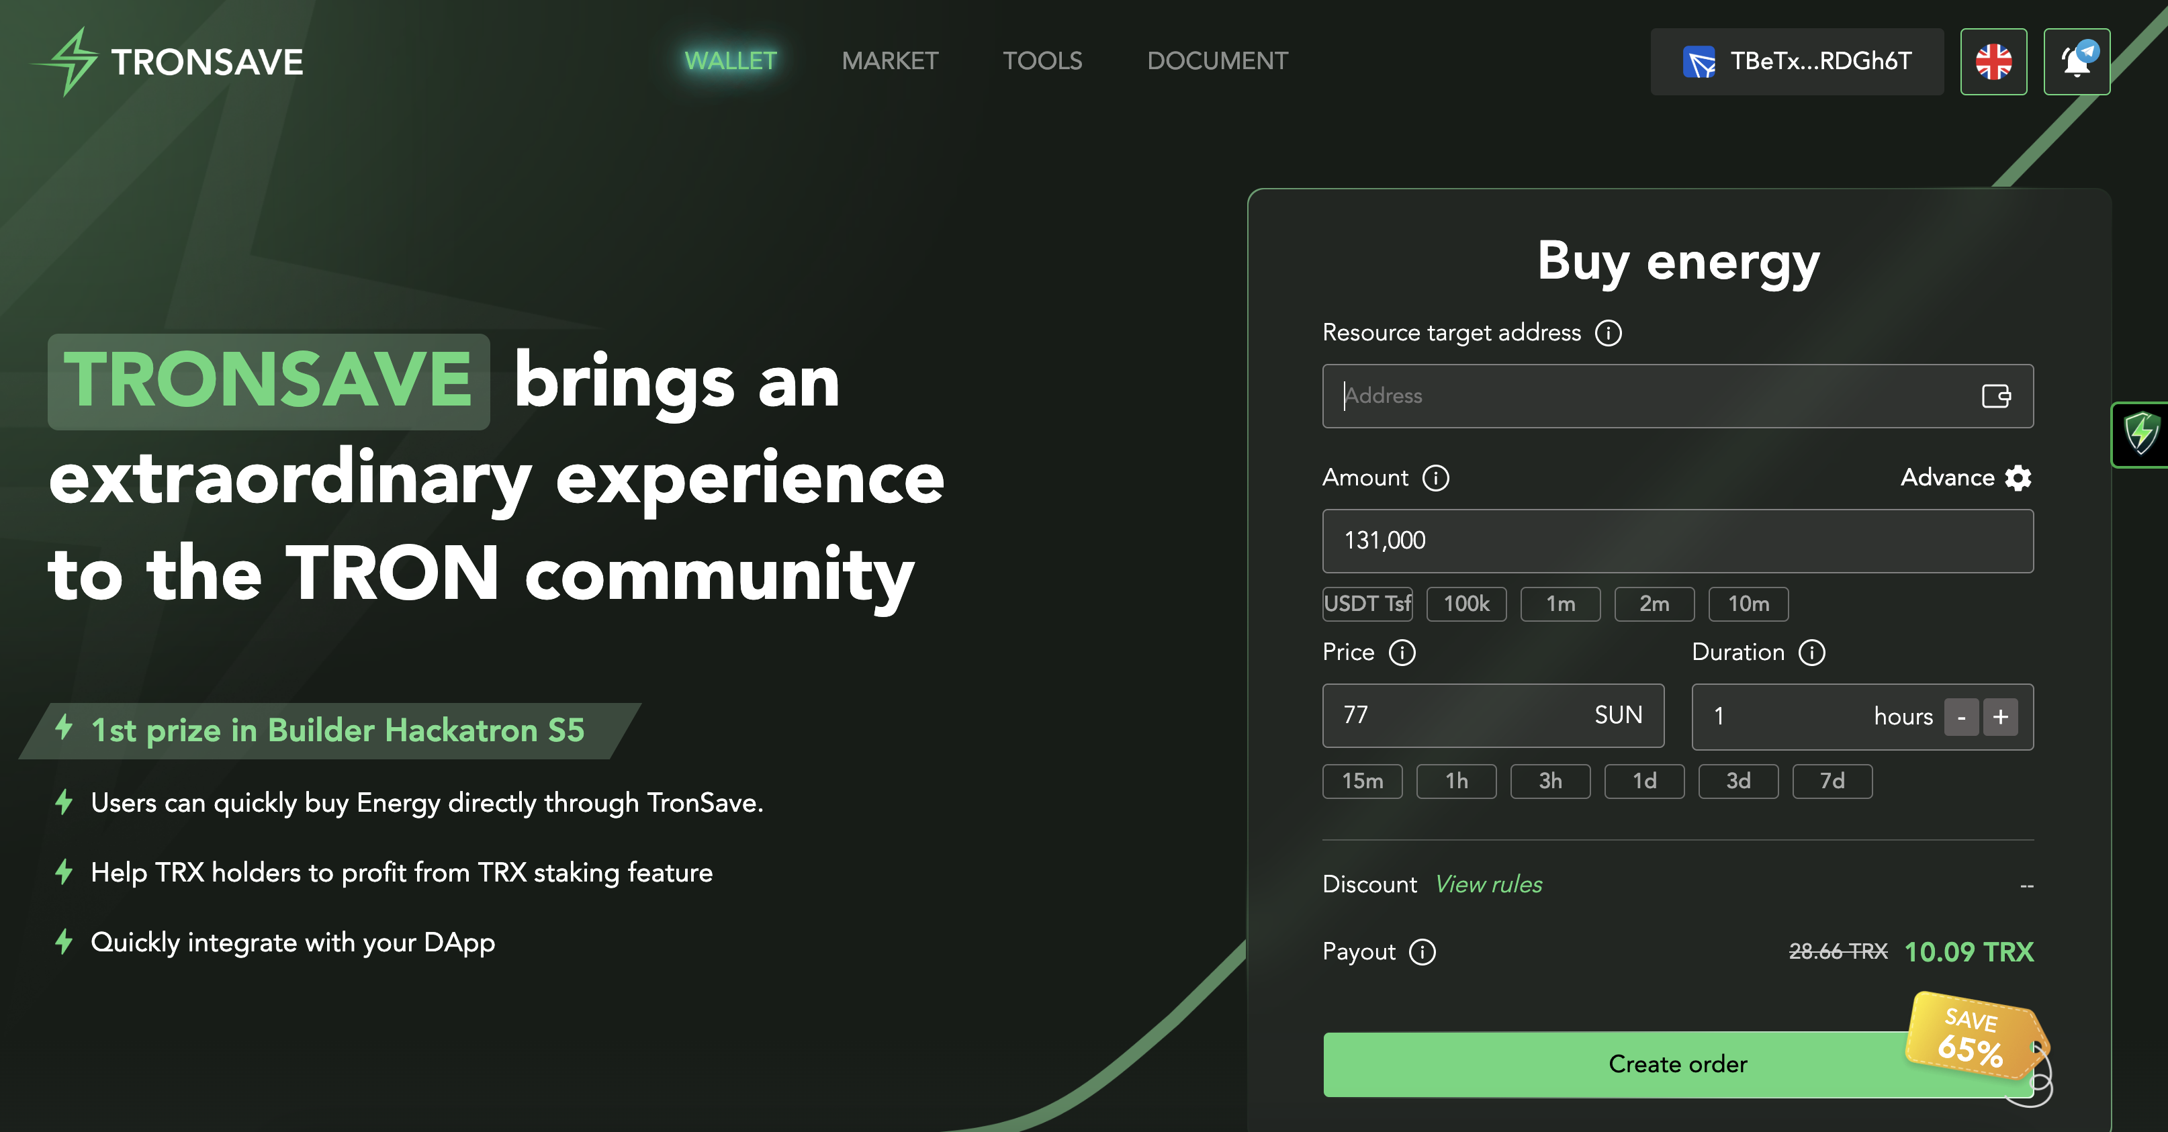Click wallet icon inside Address field
The height and width of the screenshot is (1132, 2168).
pos(1996,395)
